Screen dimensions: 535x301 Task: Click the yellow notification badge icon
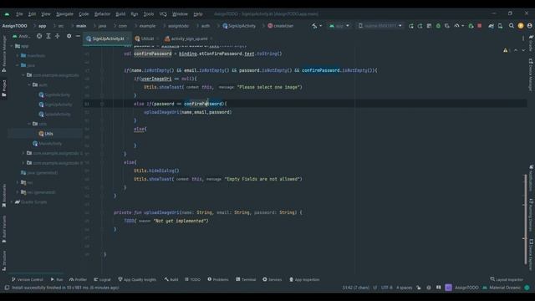[521, 26]
